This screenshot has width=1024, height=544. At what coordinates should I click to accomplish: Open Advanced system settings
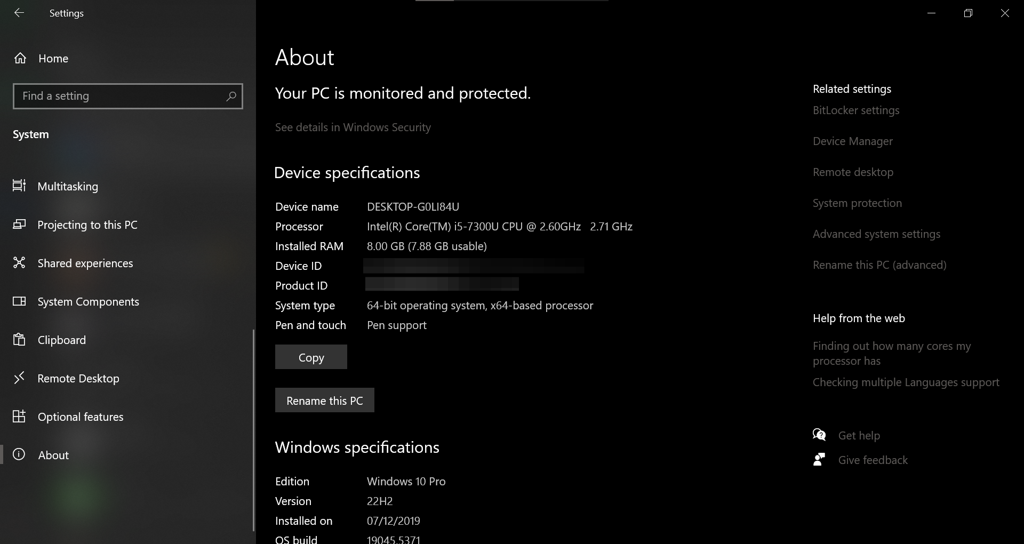tap(877, 234)
